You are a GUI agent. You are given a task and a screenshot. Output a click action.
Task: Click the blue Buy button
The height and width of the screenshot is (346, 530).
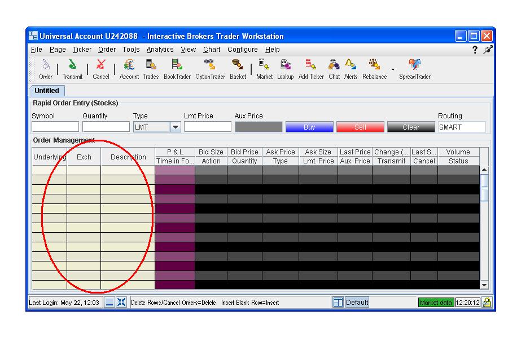[x=309, y=127]
